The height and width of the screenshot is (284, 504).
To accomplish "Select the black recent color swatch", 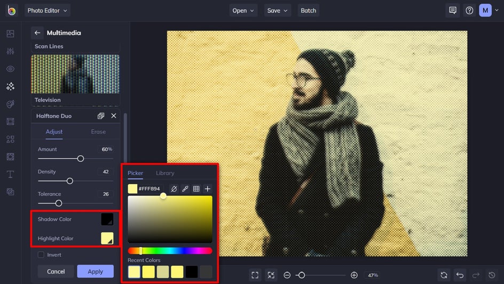I will point(192,272).
